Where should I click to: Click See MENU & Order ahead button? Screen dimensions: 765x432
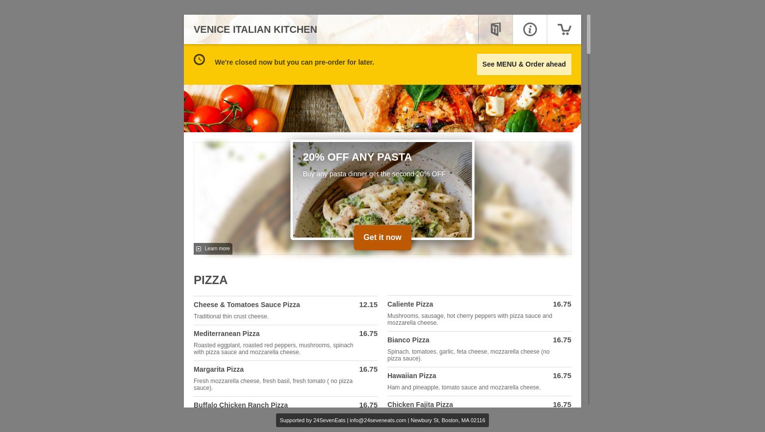[x=524, y=64]
